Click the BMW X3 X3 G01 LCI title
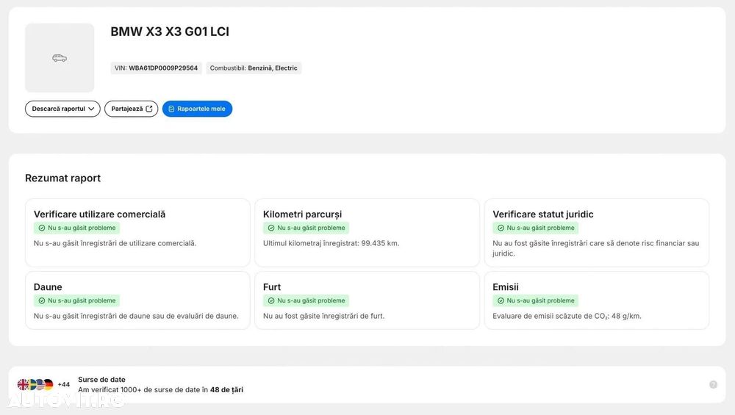The image size is (735, 415). pos(170,32)
